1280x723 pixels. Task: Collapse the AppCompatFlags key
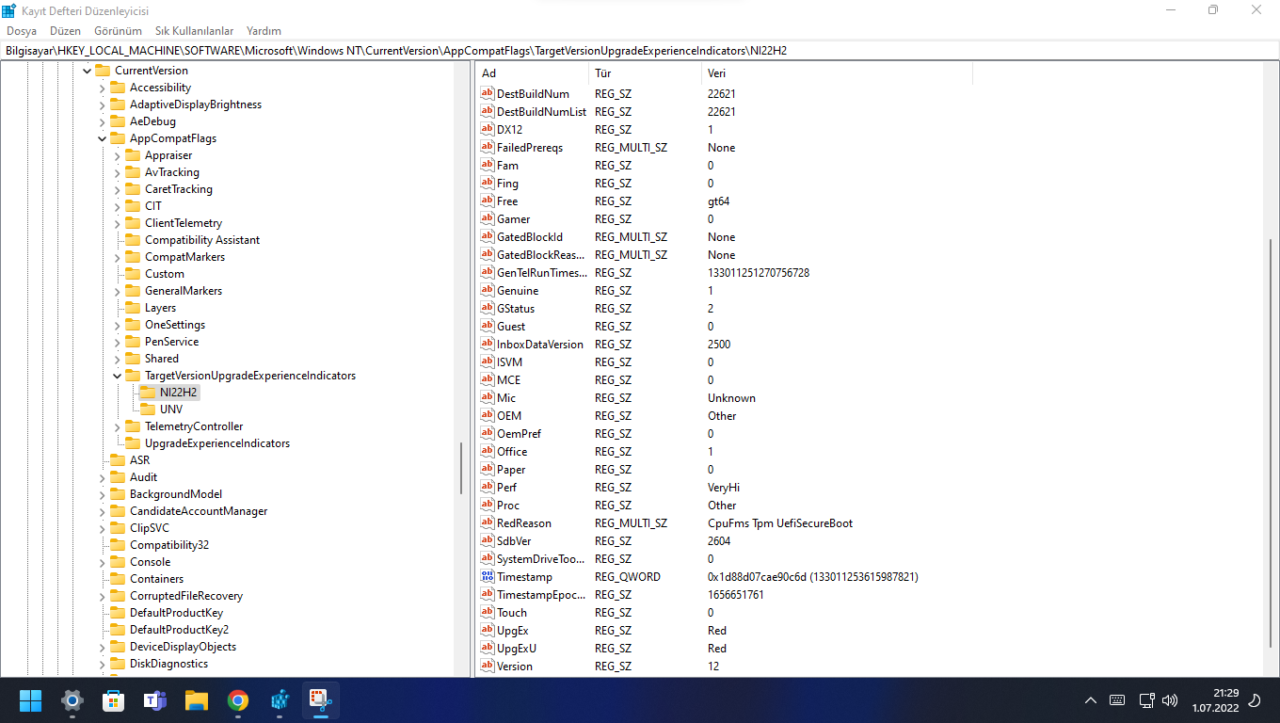102,138
